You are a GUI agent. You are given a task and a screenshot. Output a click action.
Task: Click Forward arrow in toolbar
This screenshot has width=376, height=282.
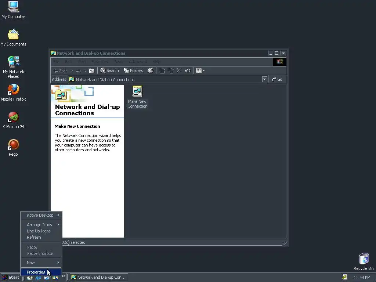point(79,71)
